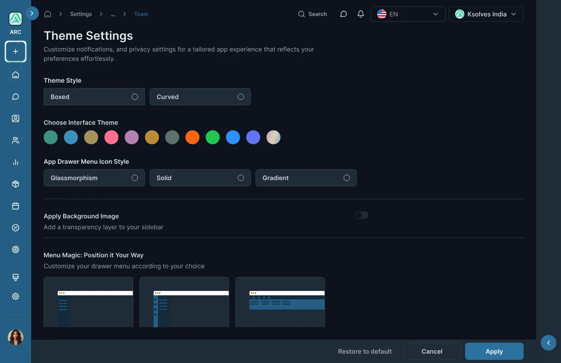Choose the lavender purple theme color

[x=132, y=137]
